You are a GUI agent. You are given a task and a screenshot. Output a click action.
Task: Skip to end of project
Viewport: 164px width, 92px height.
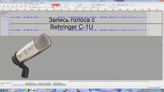pos(20,6)
